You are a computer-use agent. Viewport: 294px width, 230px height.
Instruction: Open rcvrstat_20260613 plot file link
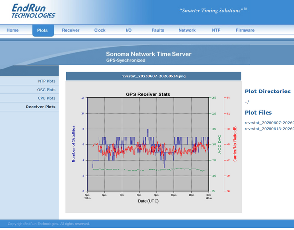click(269, 129)
